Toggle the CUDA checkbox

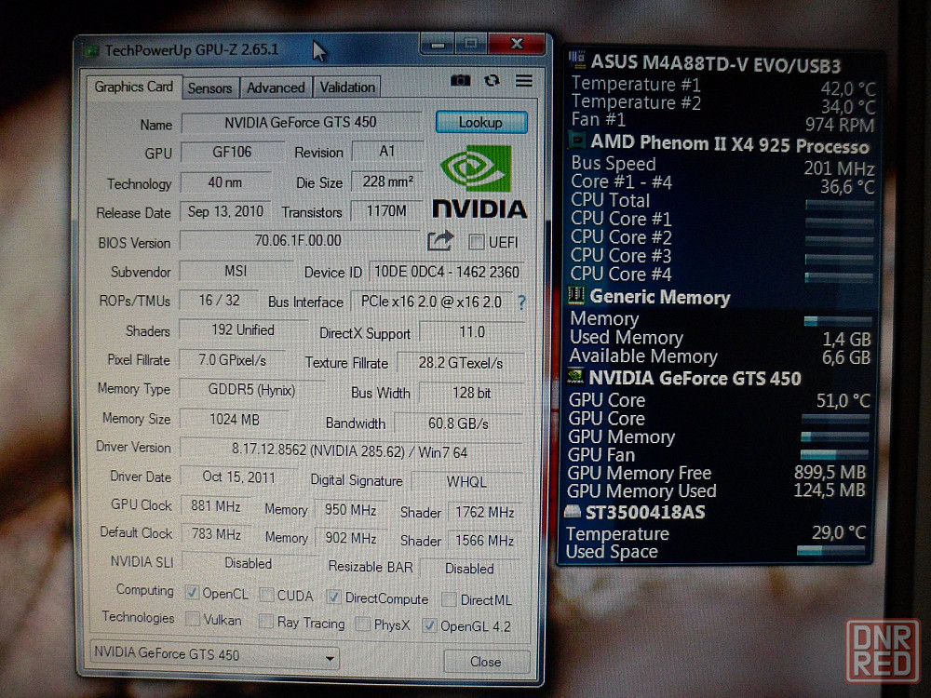click(x=266, y=595)
